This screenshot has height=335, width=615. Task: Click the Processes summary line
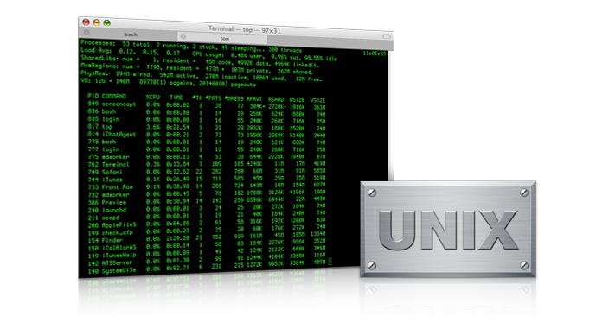[x=191, y=46]
